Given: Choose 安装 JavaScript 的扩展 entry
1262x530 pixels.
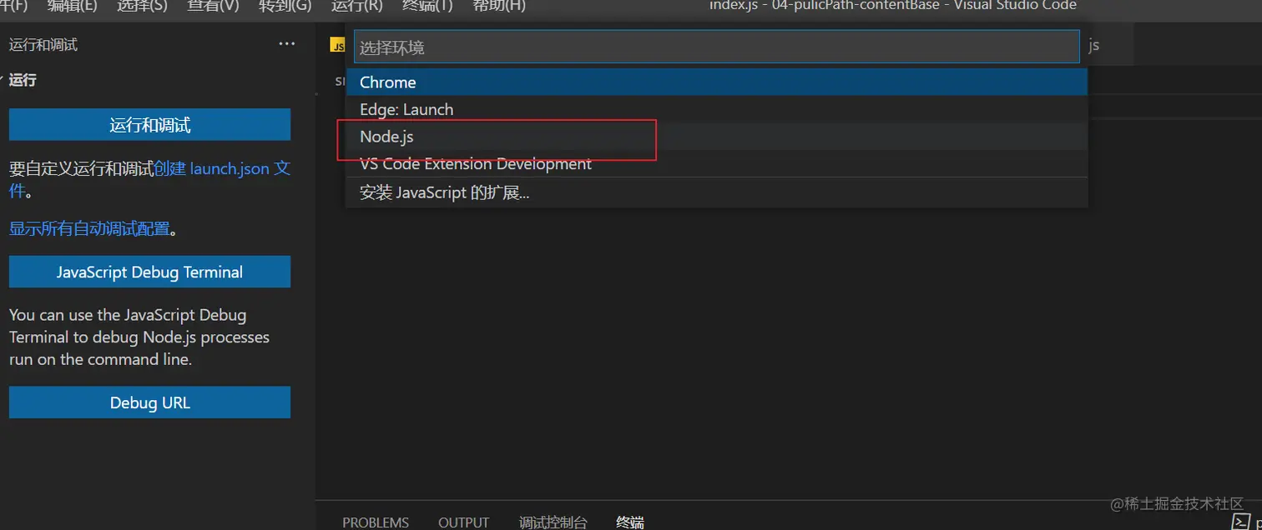Looking at the screenshot, I should pyautogui.click(x=717, y=192).
